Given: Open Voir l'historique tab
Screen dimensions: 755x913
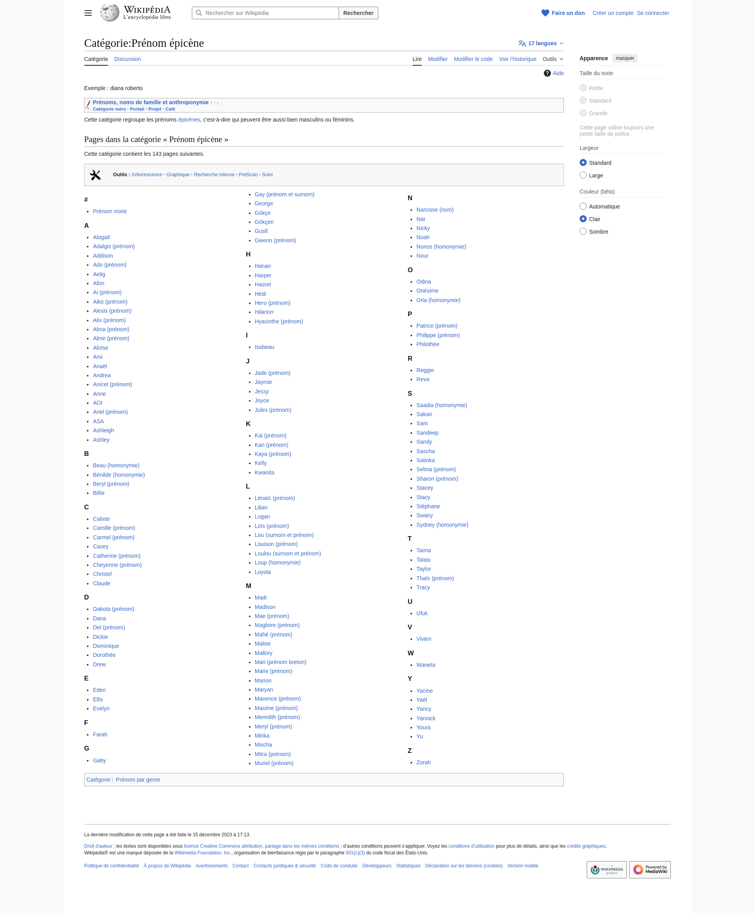Looking at the screenshot, I should click(x=517, y=59).
